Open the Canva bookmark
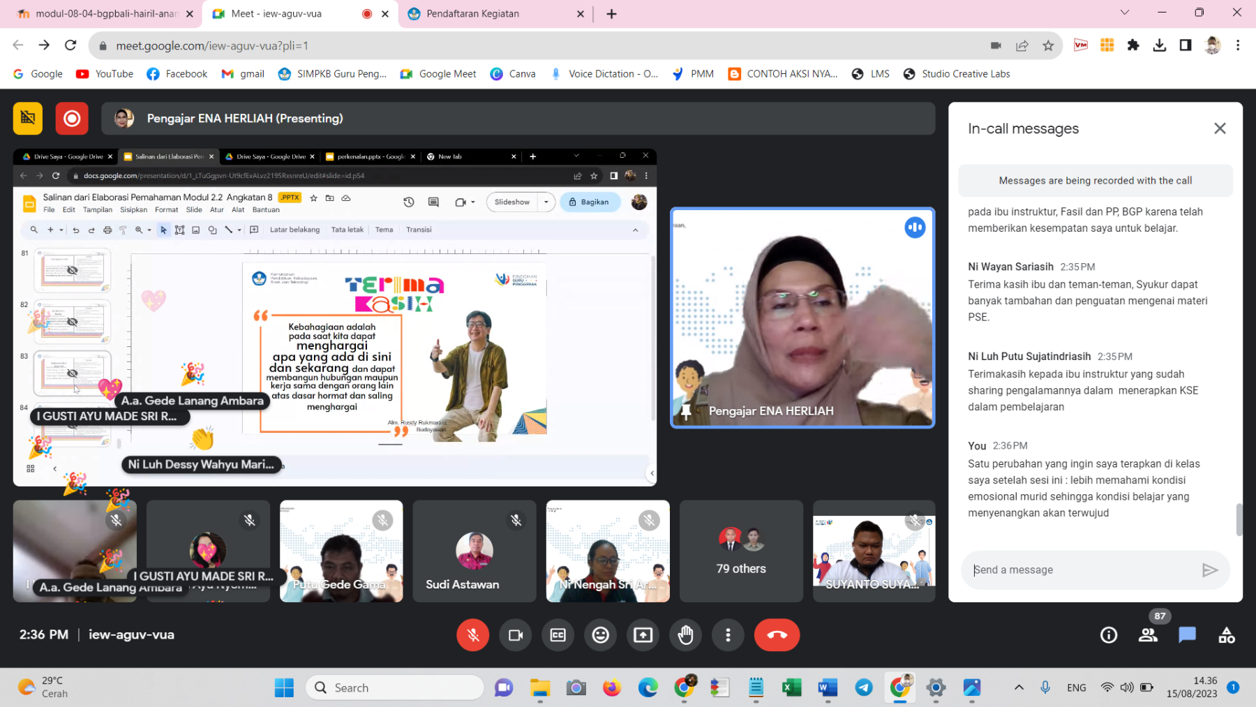 point(513,74)
